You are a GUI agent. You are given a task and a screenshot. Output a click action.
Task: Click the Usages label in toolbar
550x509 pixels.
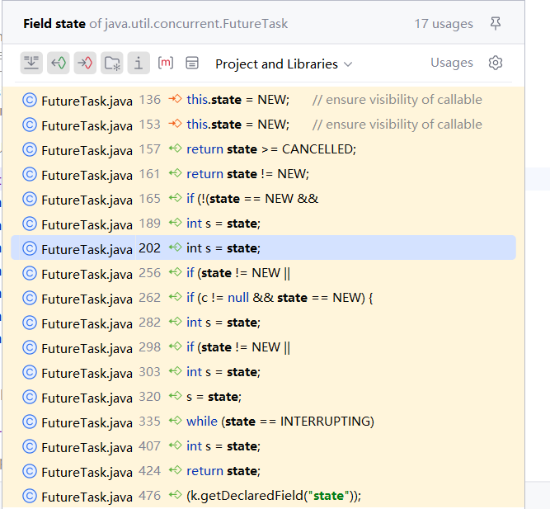452,63
